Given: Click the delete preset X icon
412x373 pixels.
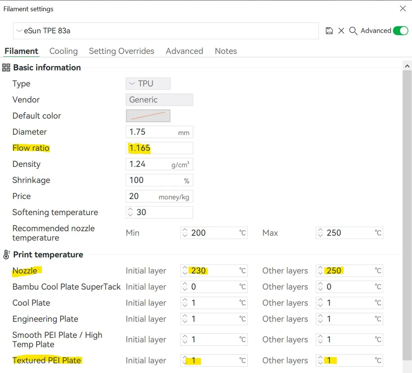Looking at the screenshot, I should tap(341, 31).
